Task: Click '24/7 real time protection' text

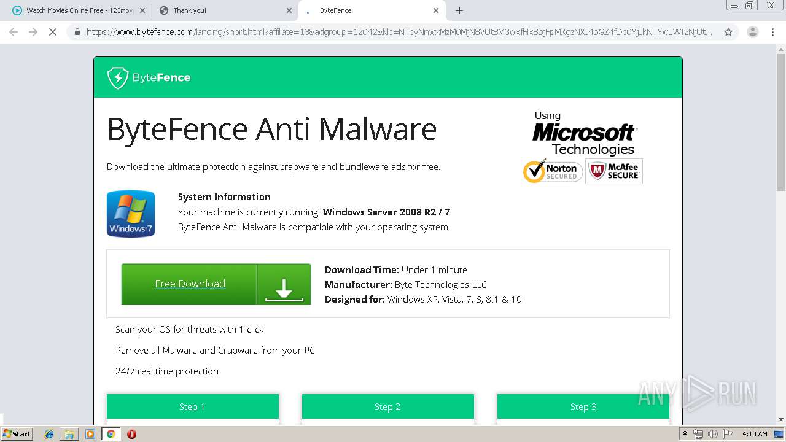Action: 167,371
